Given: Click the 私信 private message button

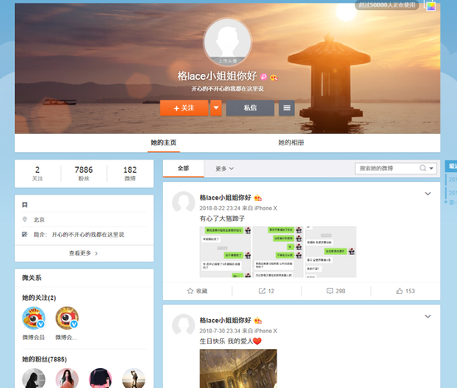Looking at the screenshot, I should pyautogui.click(x=250, y=108).
